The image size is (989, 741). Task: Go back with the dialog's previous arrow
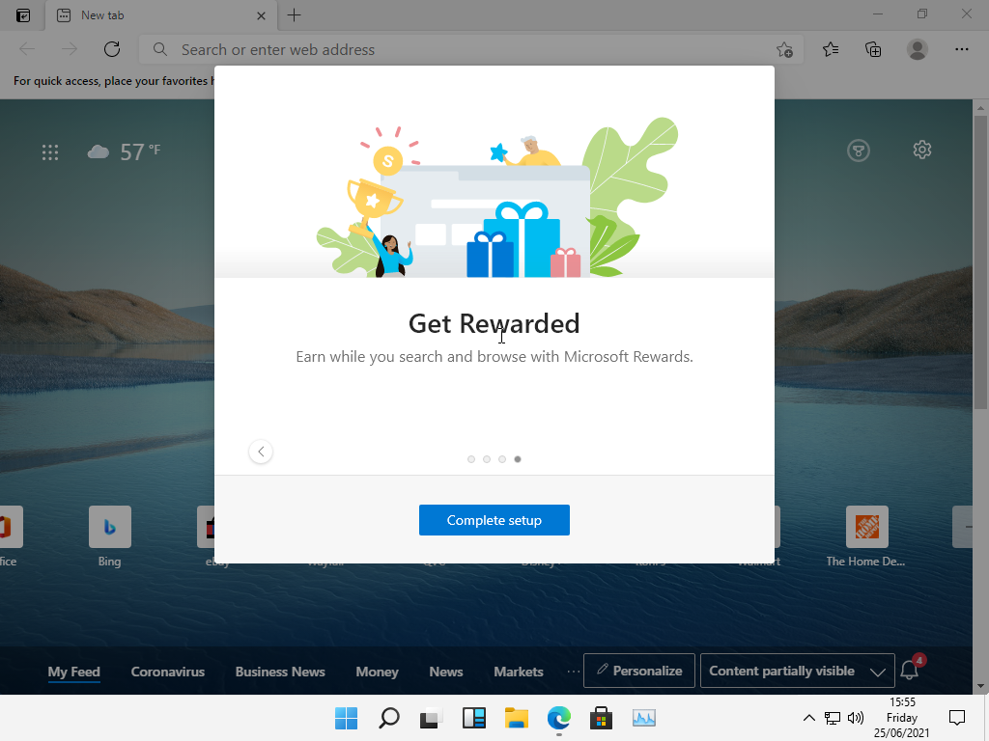[261, 452]
